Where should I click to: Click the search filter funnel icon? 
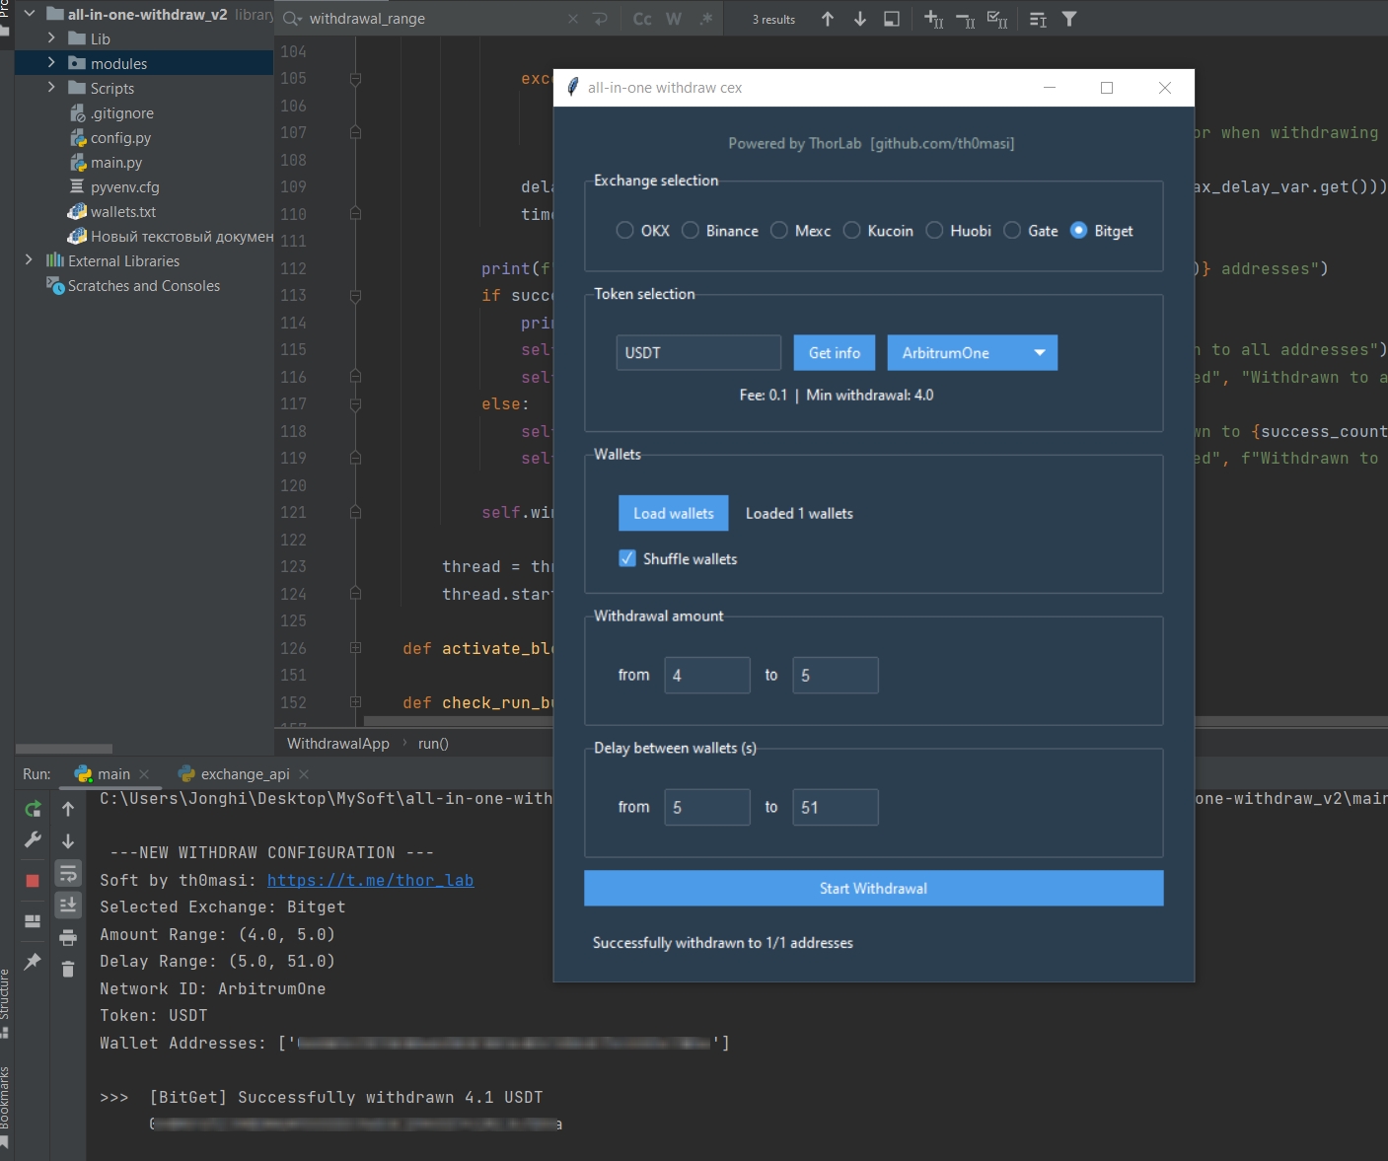point(1069,19)
